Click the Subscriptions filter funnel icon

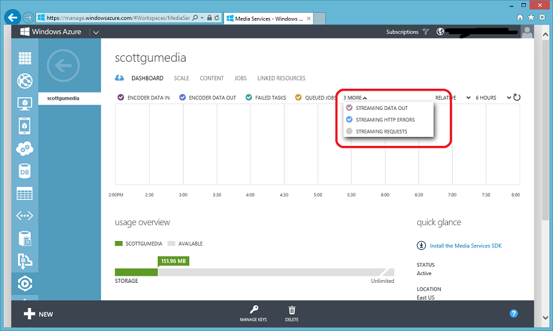click(x=426, y=31)
